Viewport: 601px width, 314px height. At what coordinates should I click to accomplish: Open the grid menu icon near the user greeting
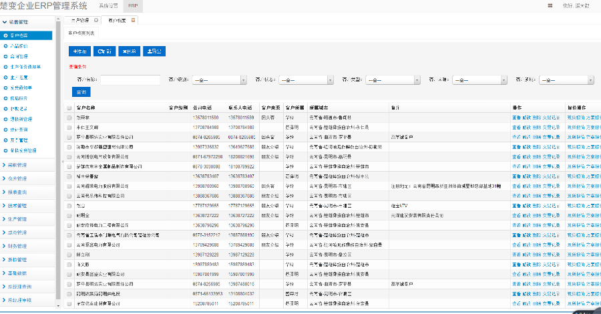550,6
